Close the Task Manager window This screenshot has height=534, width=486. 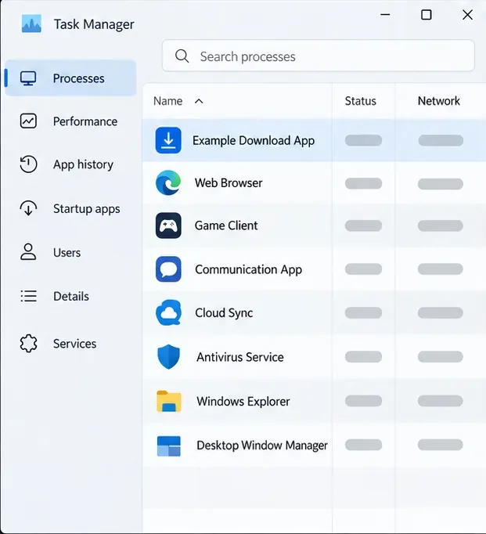click(468, 15)
